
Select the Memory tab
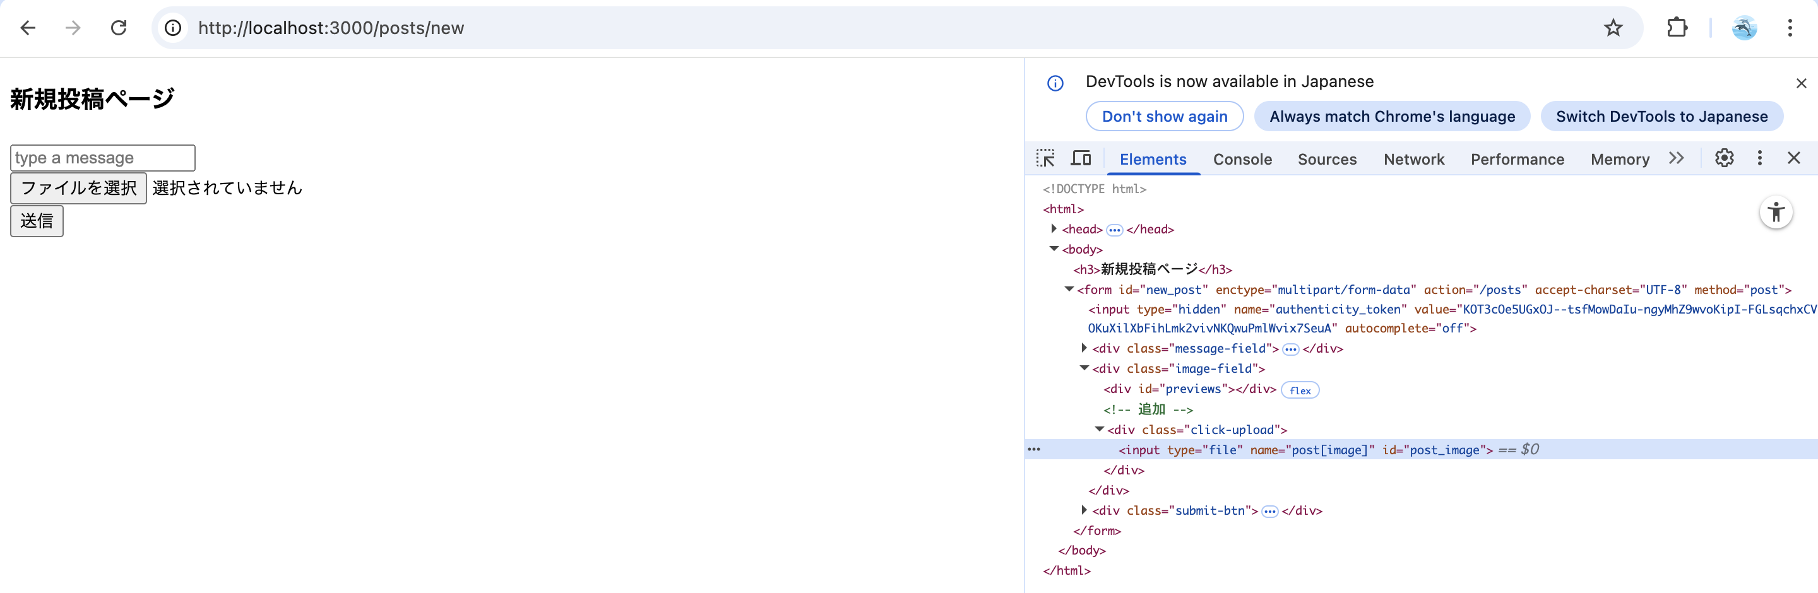pos(1620,160)
